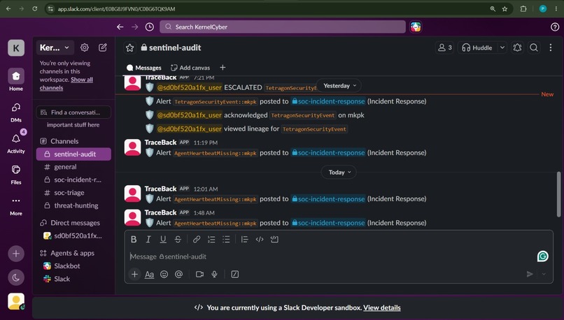The height and width of the screenshot is (320, 564).
Task: Open the Today date dropdown
Action: pyautogui.click(x=339, y=173)
